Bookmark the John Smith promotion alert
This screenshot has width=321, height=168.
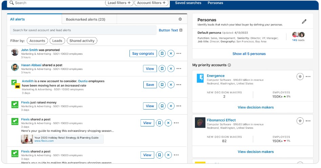(x=162, y=53)
